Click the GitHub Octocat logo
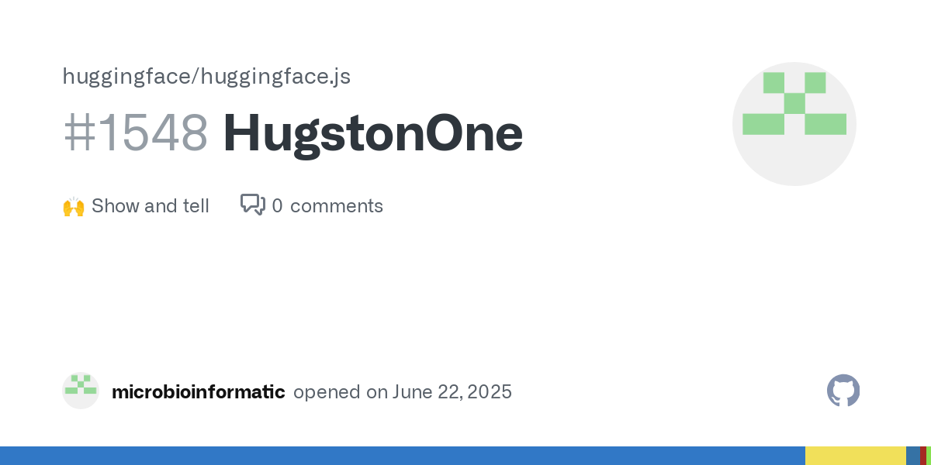931x465 pixels. click(843, 391)
